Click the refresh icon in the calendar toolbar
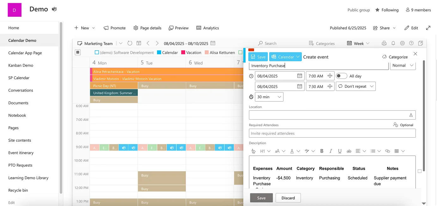This screenshot has width=437, height=206. pyautogui.click(x=130, y=43)
